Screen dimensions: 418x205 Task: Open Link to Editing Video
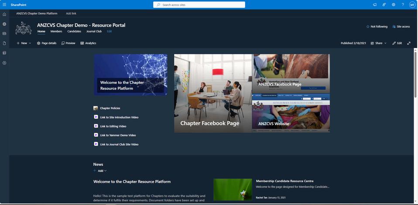point(113,126)
